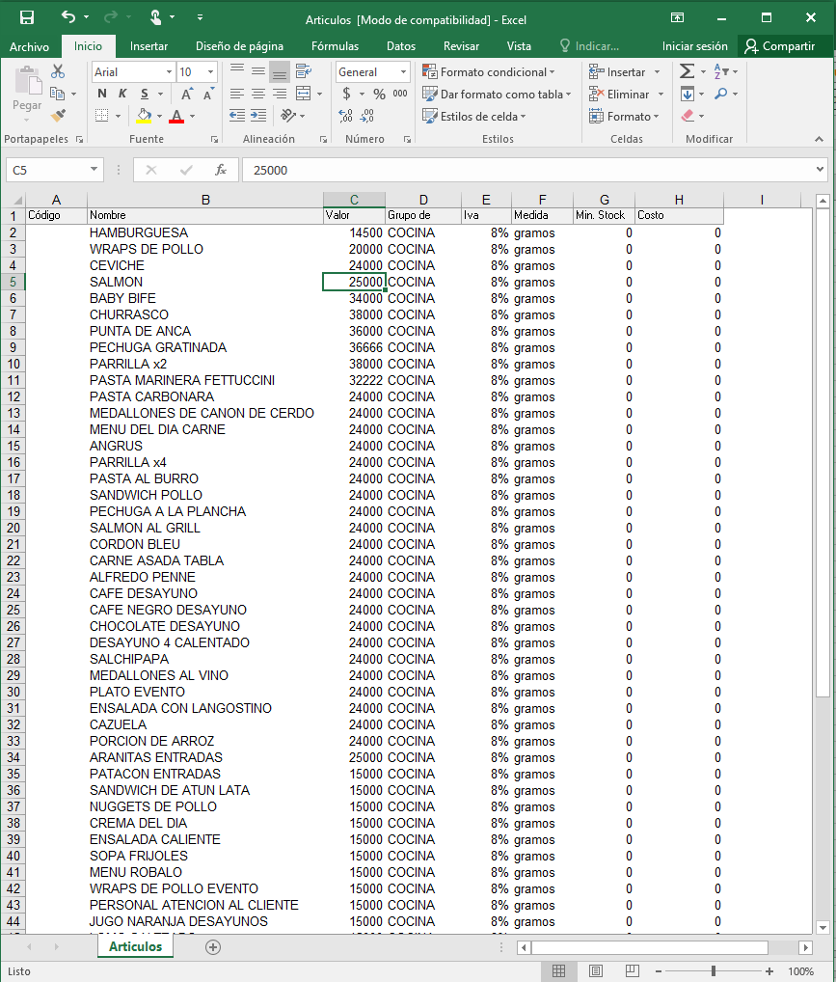Click the Cut scissors icon
Viewport: 836px width, 982px height.
58,71
